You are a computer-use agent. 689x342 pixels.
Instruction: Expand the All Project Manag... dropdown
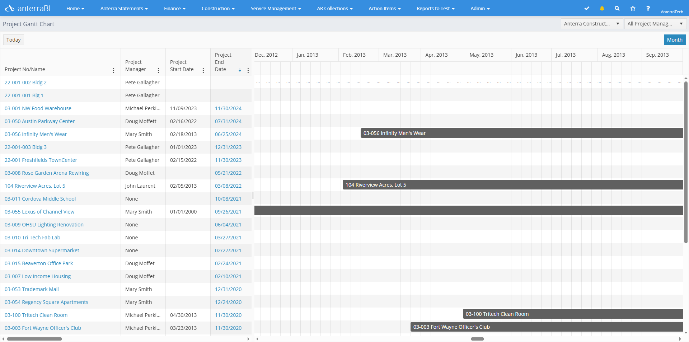[655, 24]
